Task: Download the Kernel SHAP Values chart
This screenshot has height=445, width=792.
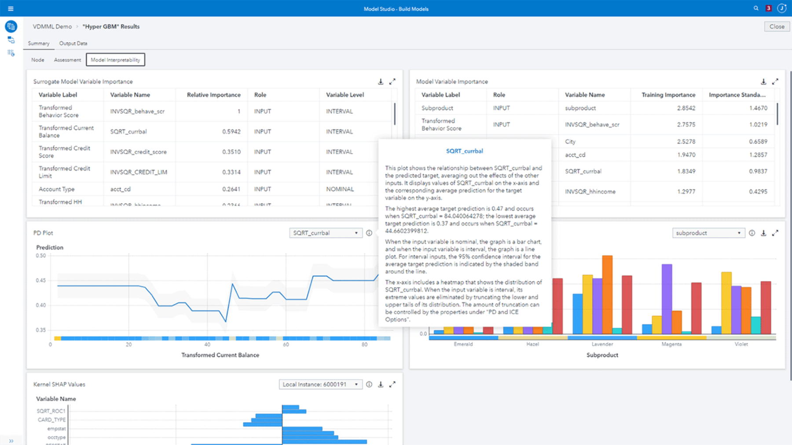Action: click(381, 384)
